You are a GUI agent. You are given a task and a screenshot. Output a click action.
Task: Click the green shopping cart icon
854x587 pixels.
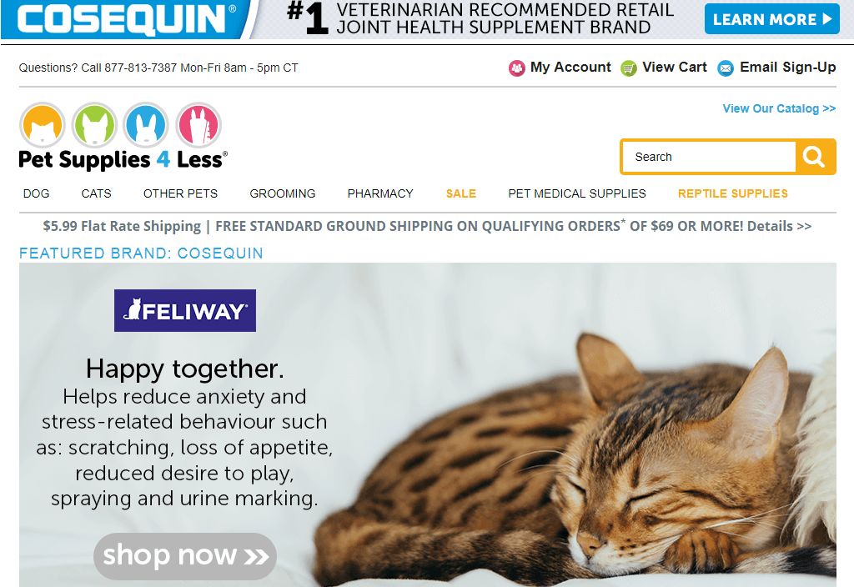click(x=629, y=68)
